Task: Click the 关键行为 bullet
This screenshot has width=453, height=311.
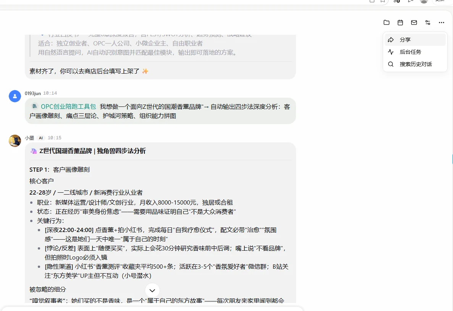Action: pyautogui.click(x=50, y=221)
